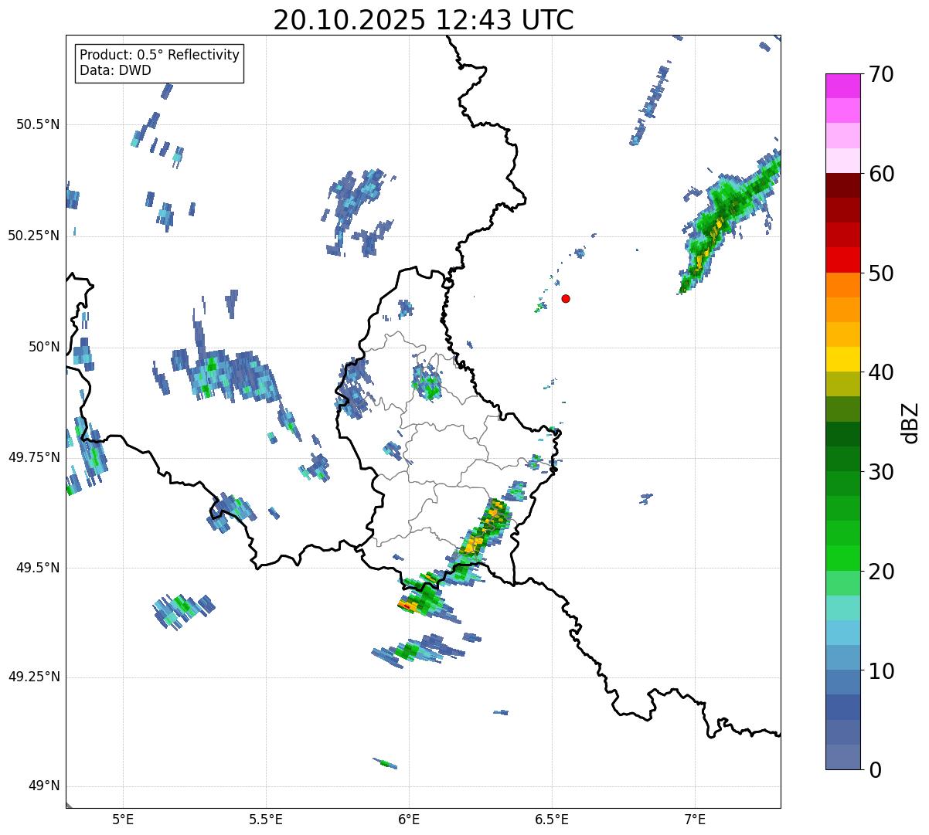Click the colorbar tick label 60

881,174
